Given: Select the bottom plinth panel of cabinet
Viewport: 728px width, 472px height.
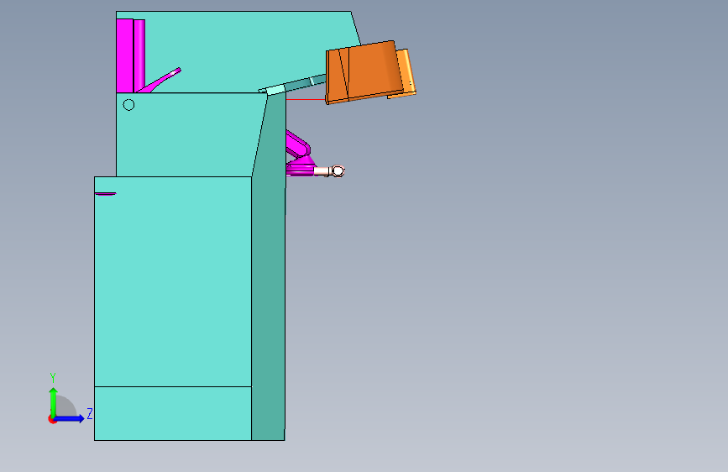Looking at the screenshot, I should coord(173,413).
